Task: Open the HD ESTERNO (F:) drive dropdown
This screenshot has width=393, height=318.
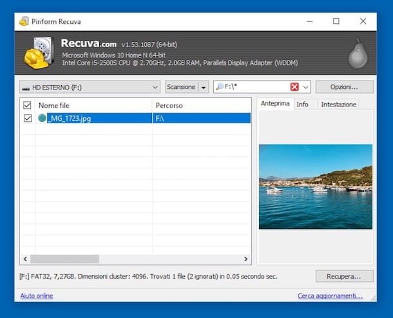Action: [x=90, y=87]
